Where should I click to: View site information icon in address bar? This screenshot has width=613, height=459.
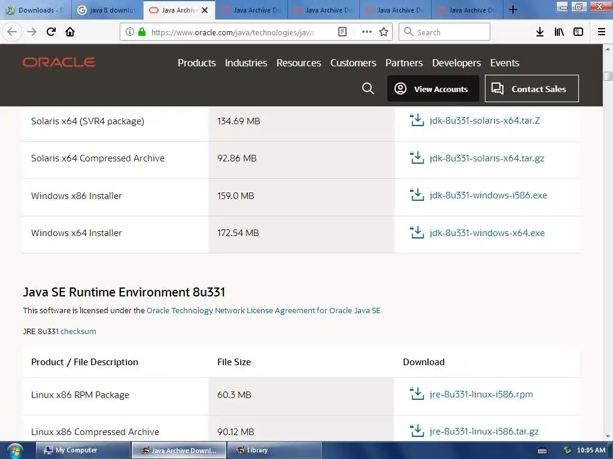[130, 32]
